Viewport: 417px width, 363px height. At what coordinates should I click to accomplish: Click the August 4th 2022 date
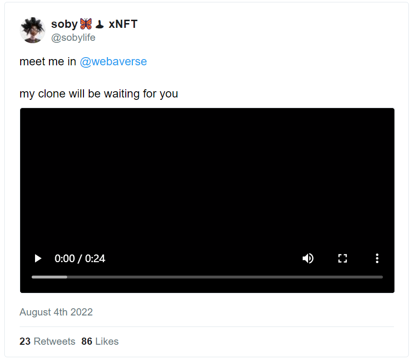pyautogui.click(x=56, y=312)
